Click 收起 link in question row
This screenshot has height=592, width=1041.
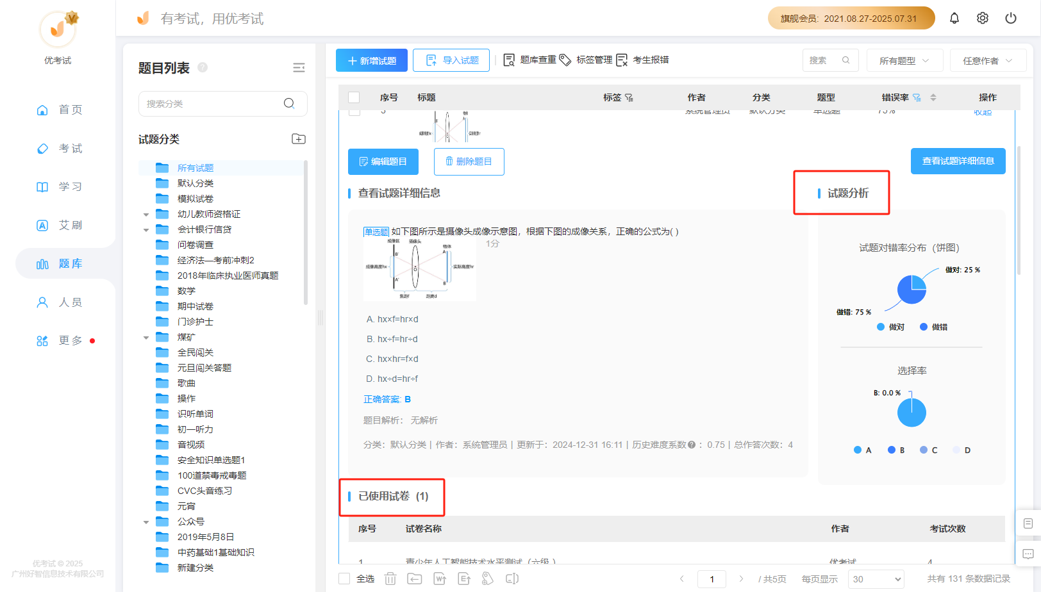(983, 112)
